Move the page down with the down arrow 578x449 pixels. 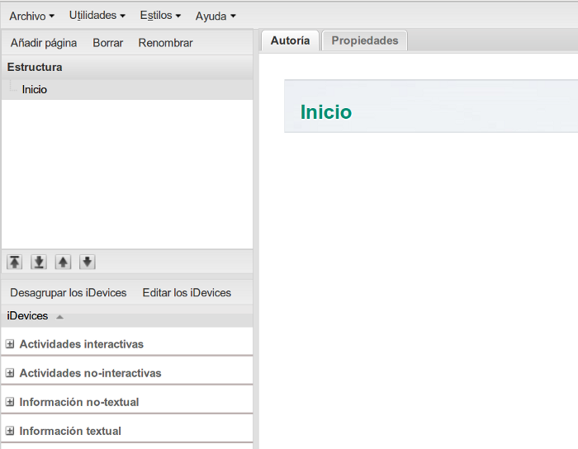tap(88, 262)
